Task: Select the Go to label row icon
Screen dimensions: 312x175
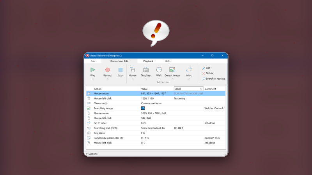Action: coord(89,123)
